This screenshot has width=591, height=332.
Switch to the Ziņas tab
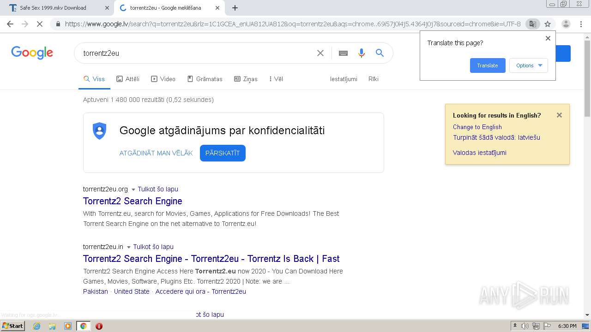tap(246, 79)
